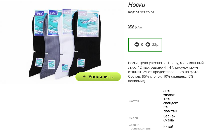Select the quantity value 0 field

(x=142, y=45)
